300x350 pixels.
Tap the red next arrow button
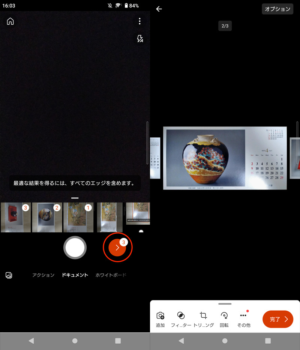117,248
